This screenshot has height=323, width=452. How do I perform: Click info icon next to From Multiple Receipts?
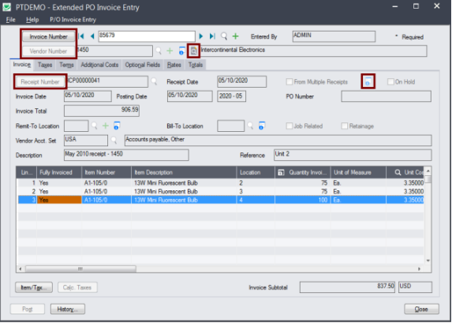[368, 81]
